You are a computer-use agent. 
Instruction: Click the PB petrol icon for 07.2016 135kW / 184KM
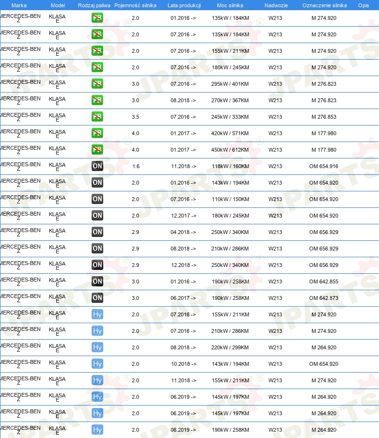pos(97,34)
